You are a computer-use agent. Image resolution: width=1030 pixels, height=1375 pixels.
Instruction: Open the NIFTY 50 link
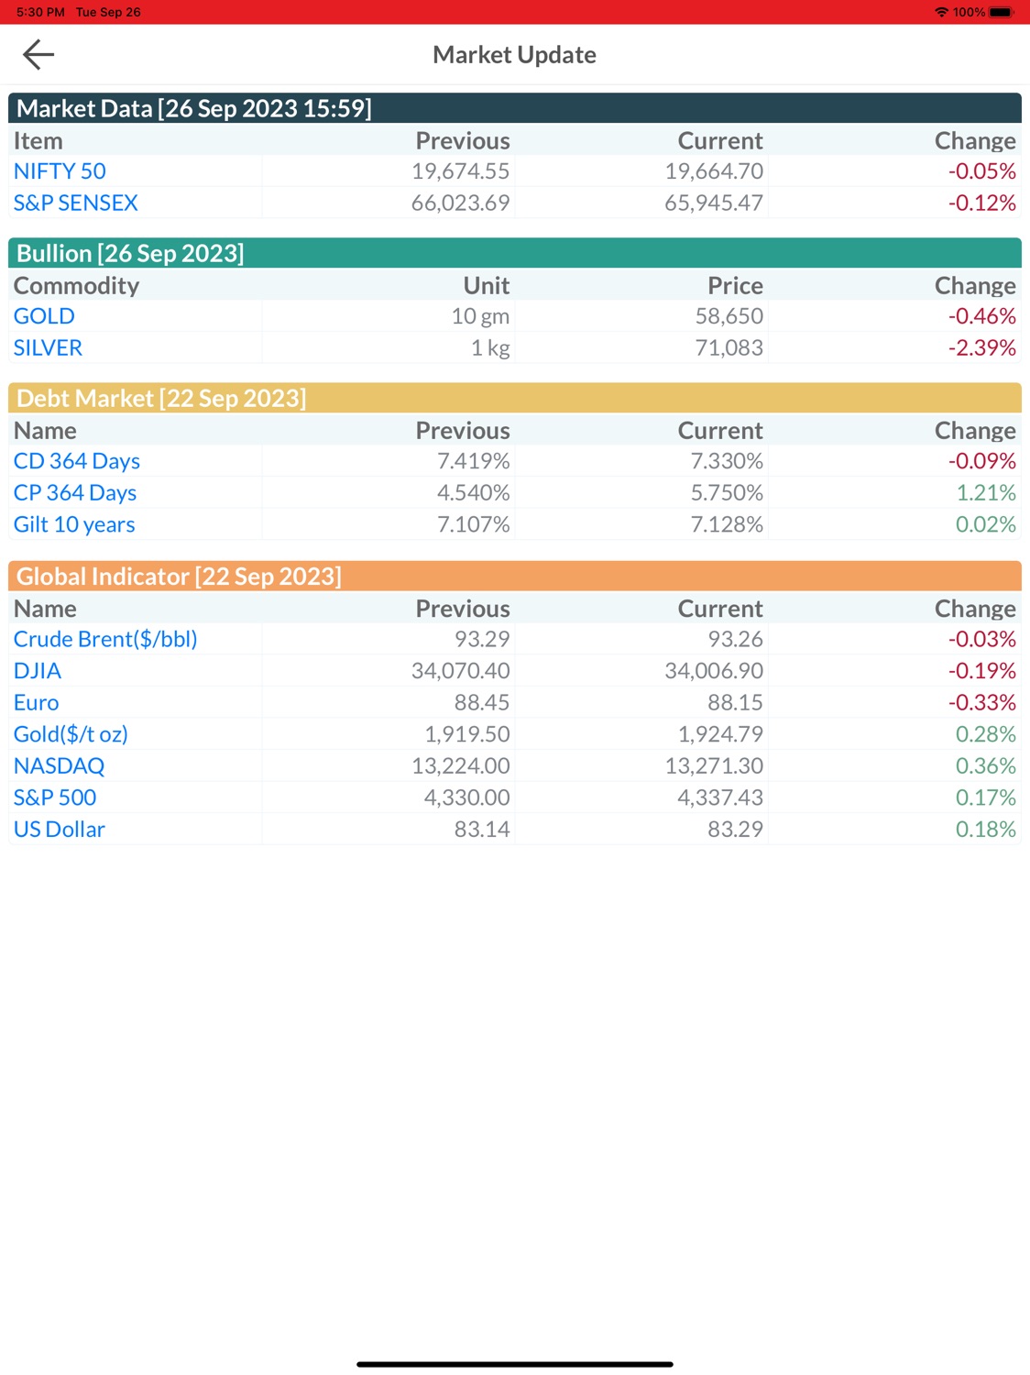[x=60, y=171]
